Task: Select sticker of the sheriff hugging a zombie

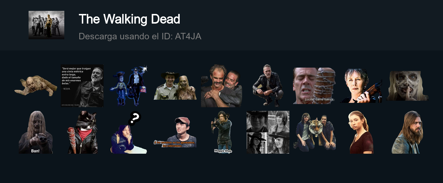Action: 175,86
